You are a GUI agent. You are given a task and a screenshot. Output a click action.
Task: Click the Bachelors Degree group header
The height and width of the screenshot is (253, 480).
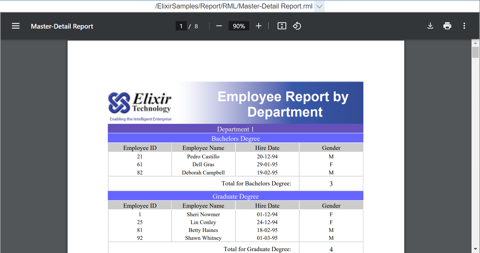pos(235,138)
